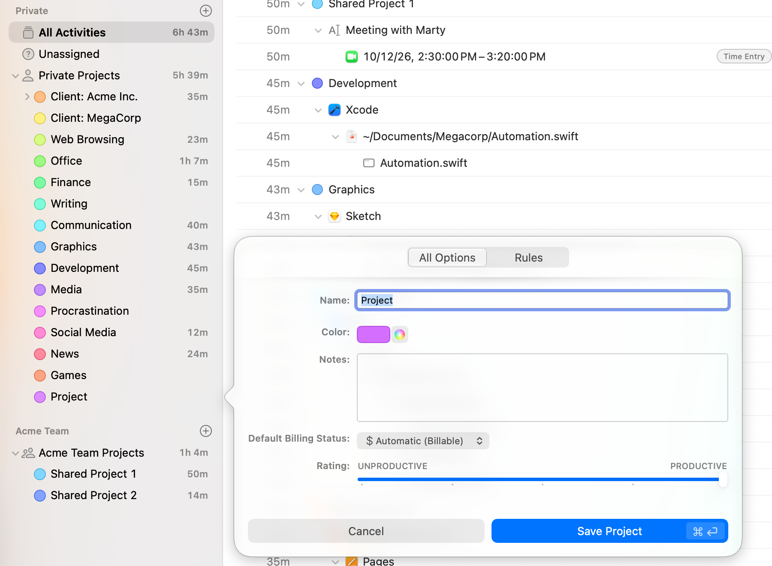Screen dimensions: 772x566
Task: Select the Office project
Action: [112, 161]
